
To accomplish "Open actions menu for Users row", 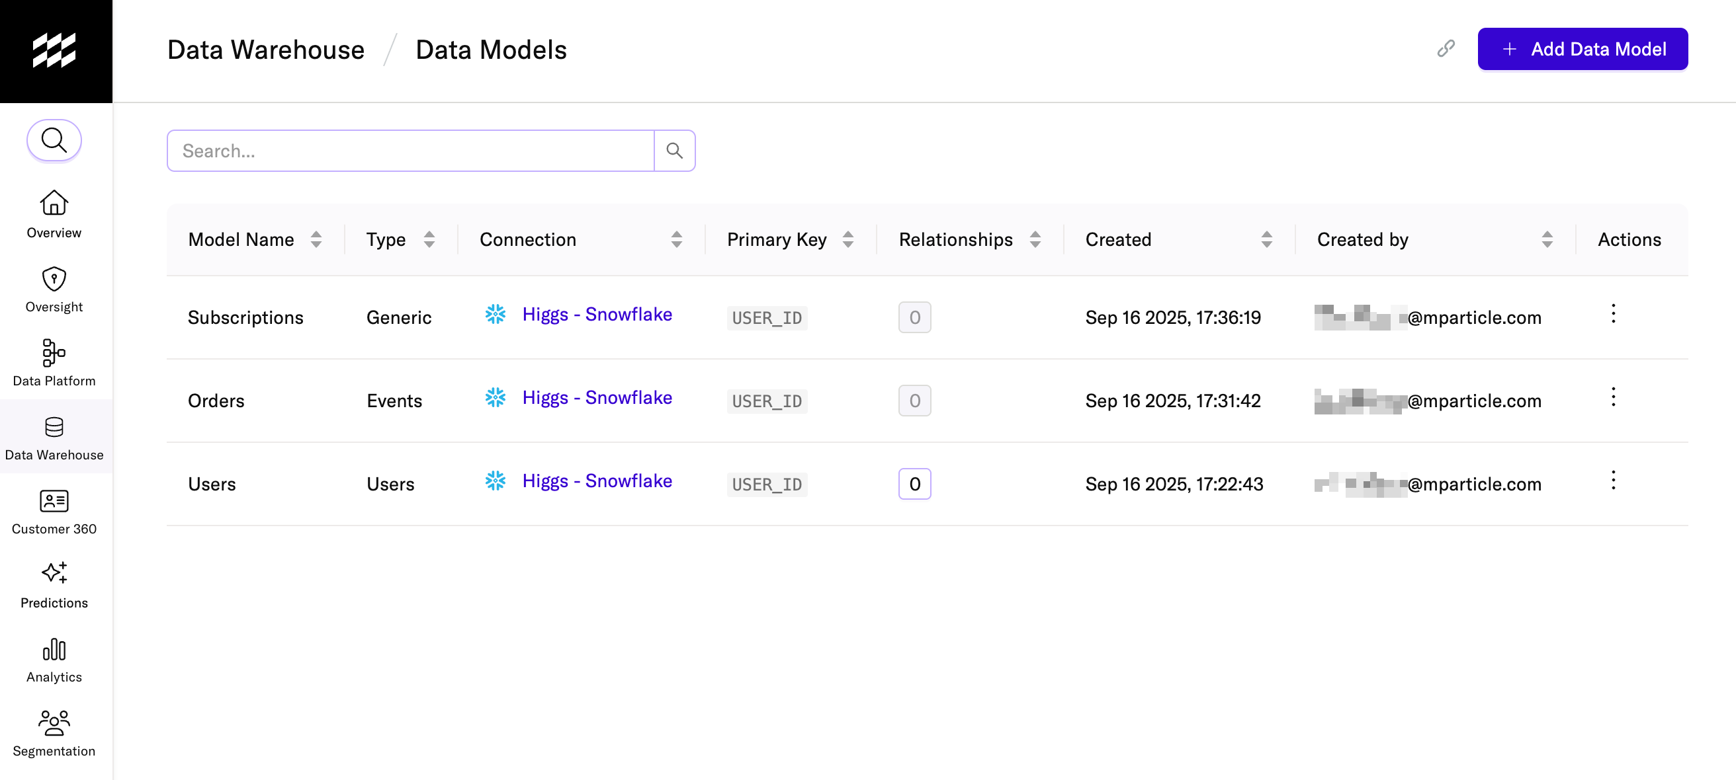I will [x=1613, y=481].
